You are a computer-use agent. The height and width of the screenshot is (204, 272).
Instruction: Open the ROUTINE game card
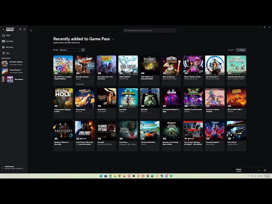(150, 103)
